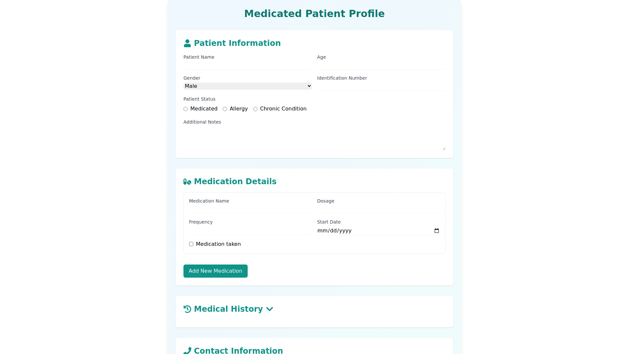Focus the Identification Number field
Viewport: 629px width, 354px height.
tap(381, 87)
